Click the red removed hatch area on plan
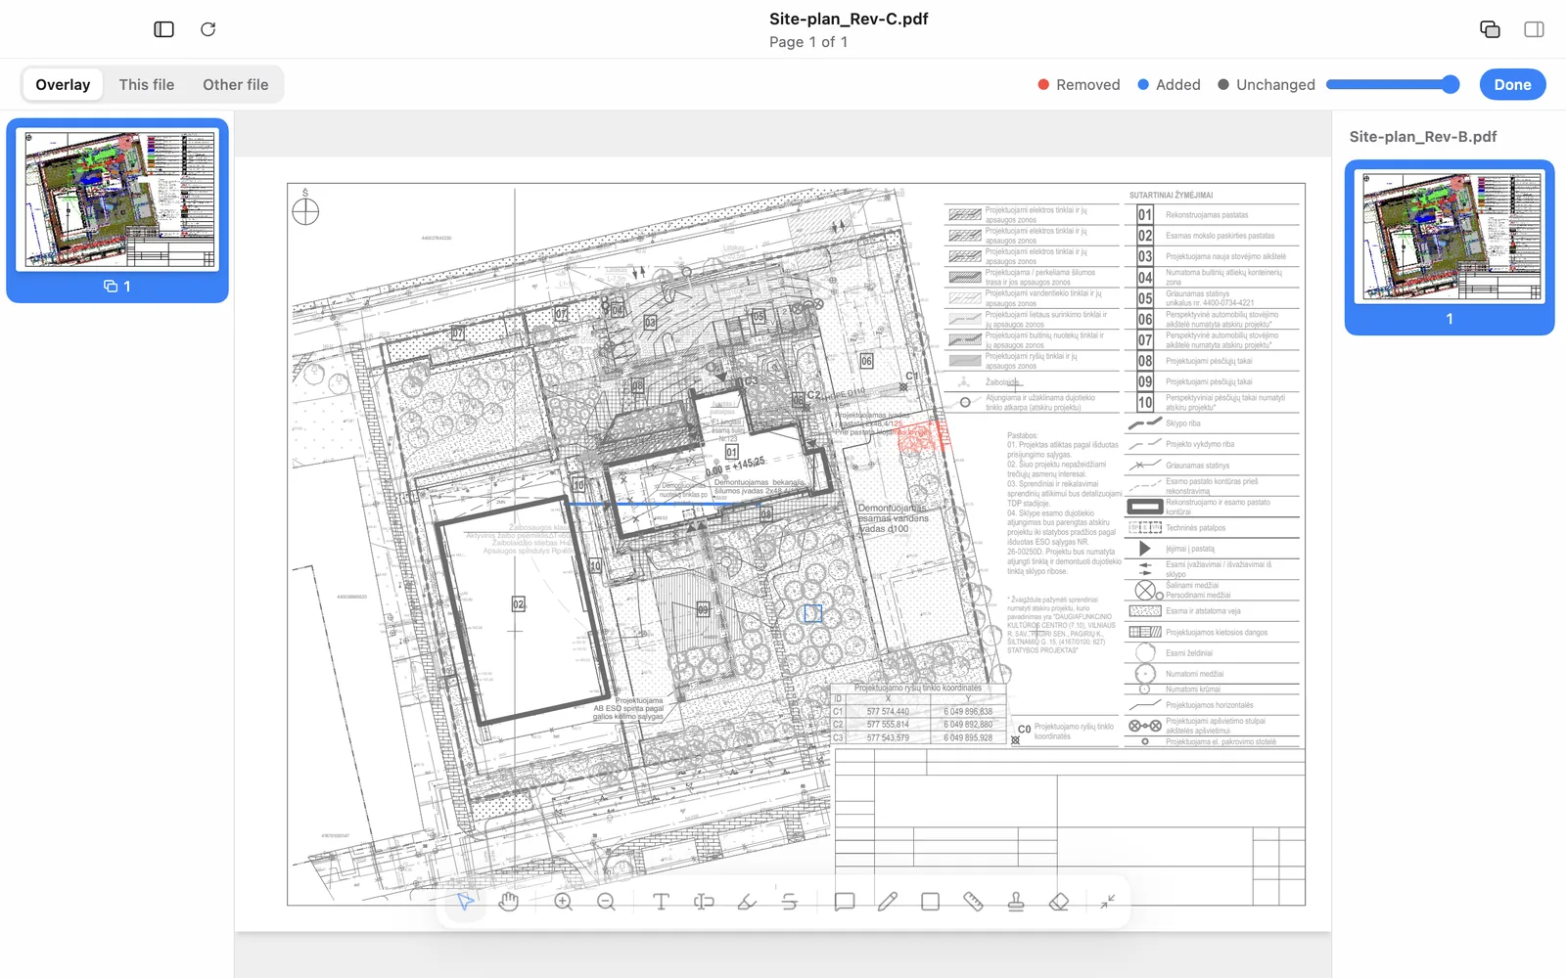Image resolution: width=1566 pixels, height=978 pixels. click(923, 437)
